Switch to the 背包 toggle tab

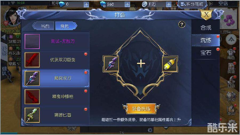point(66,26)
